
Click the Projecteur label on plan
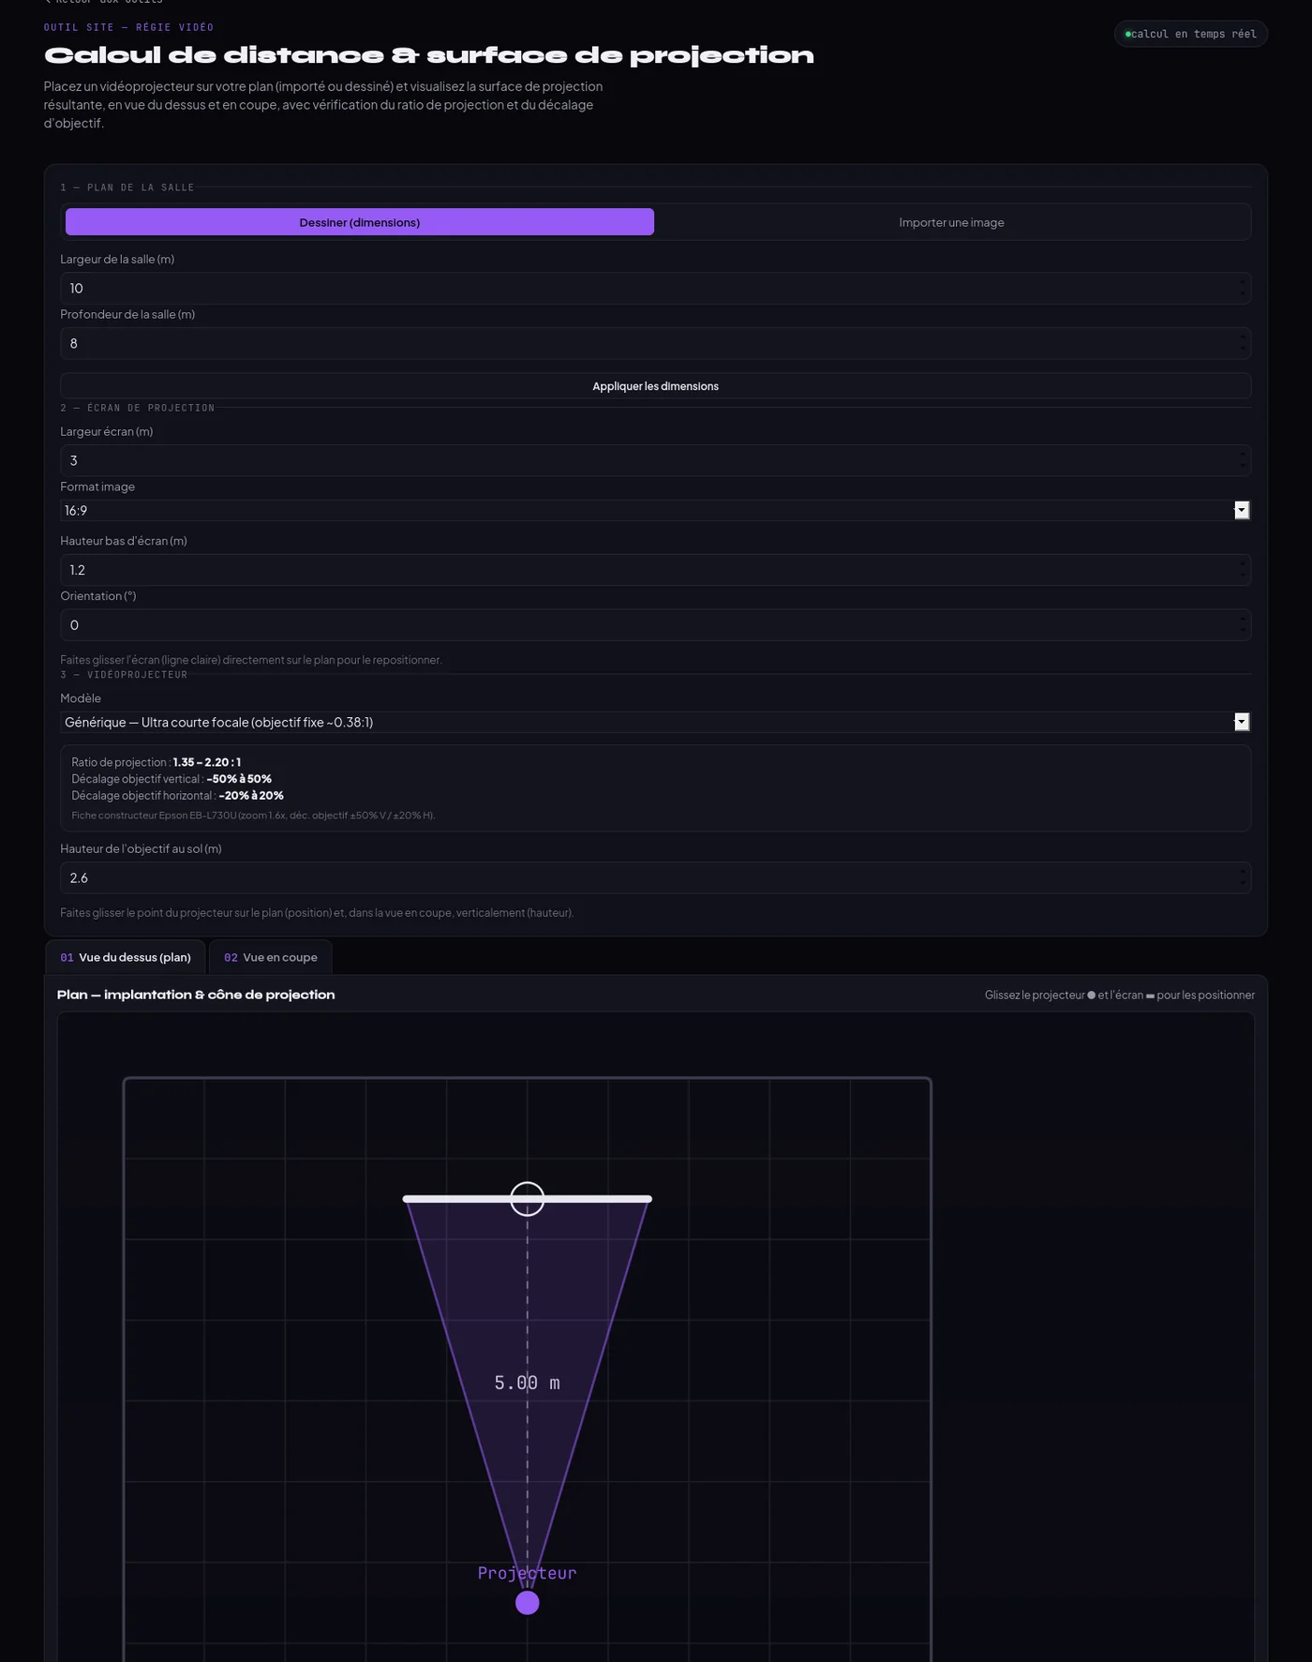pyautogui.click(x=528, y=1573)
